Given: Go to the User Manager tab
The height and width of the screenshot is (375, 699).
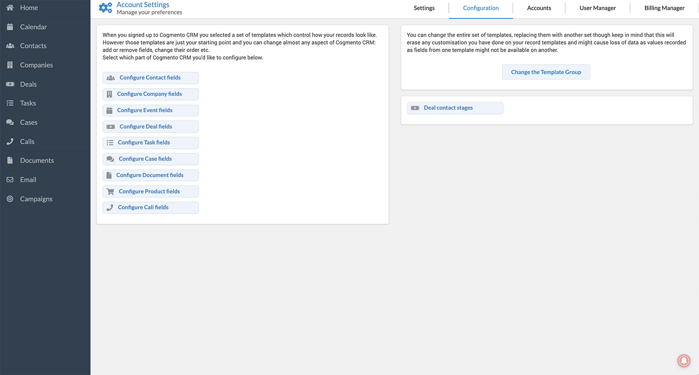Looking at the screenshot, I should click(x=598, y=8).
